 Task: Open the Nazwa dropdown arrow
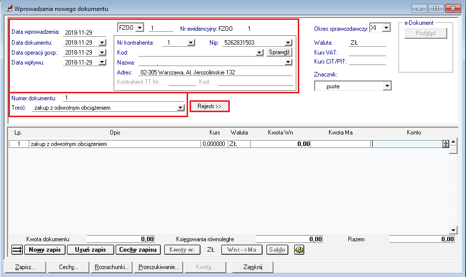(x=288, y=63)
